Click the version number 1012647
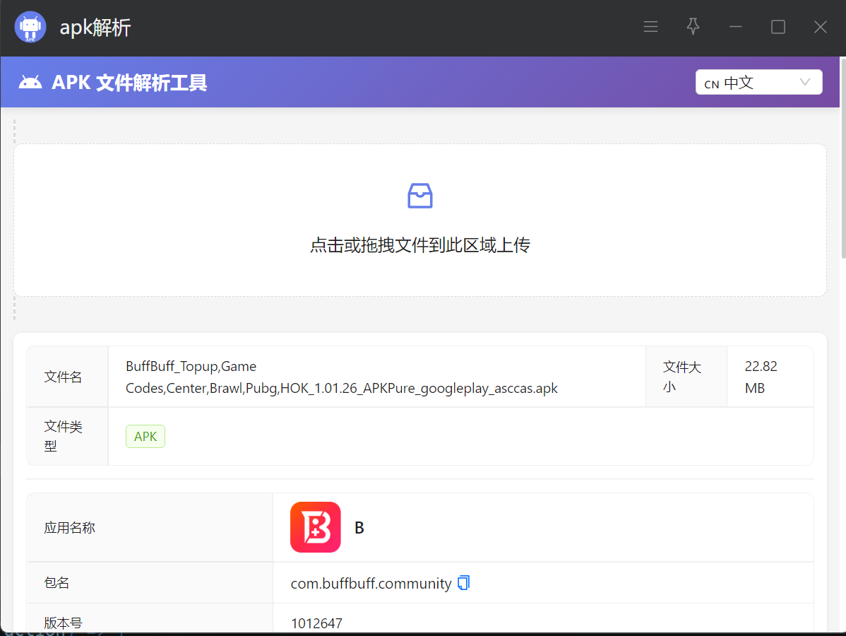This screenshot has width=846, height=636. click(316, 623)
